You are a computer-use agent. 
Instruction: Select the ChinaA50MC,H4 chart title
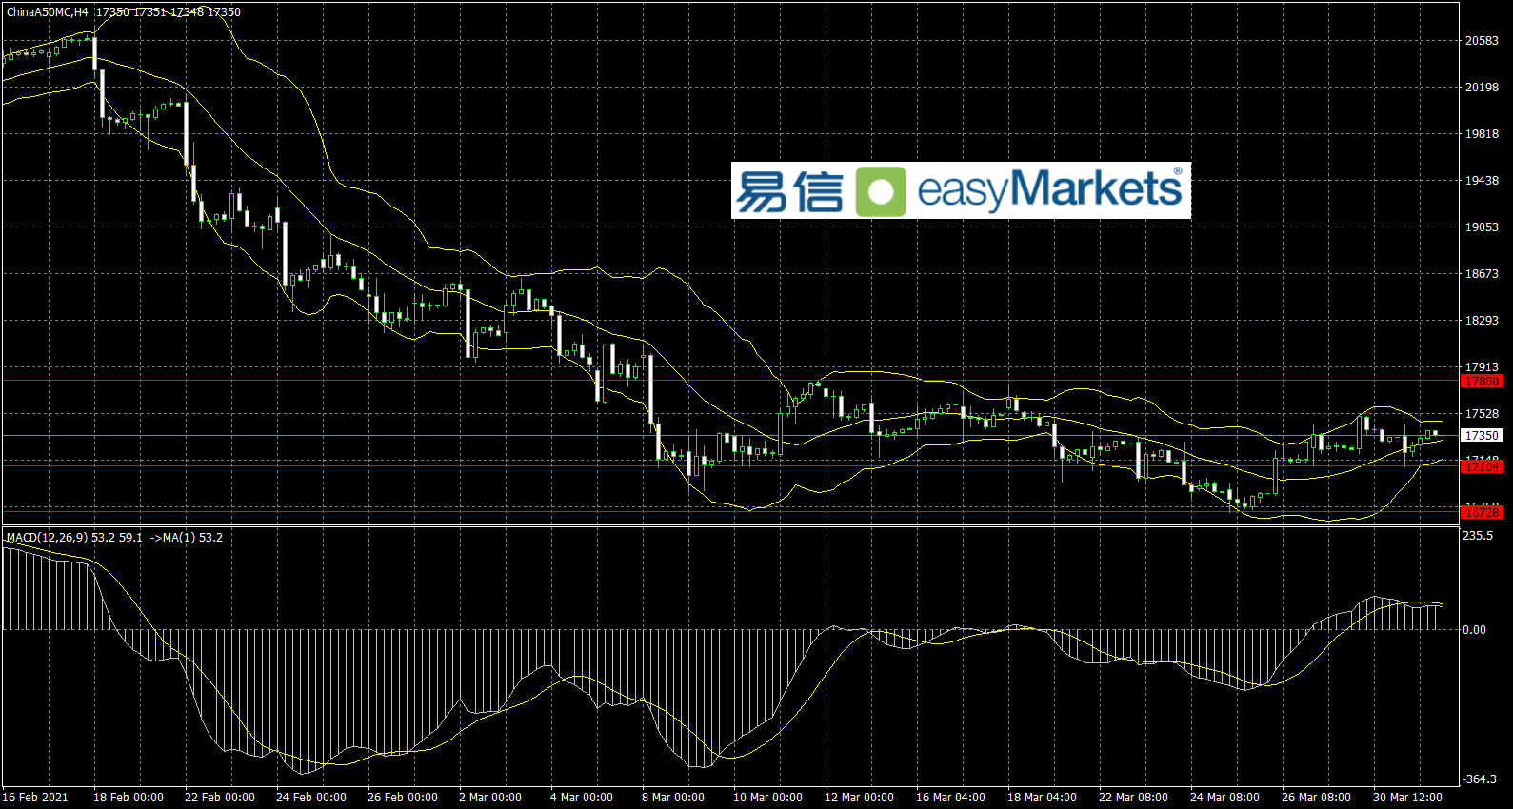48,12
